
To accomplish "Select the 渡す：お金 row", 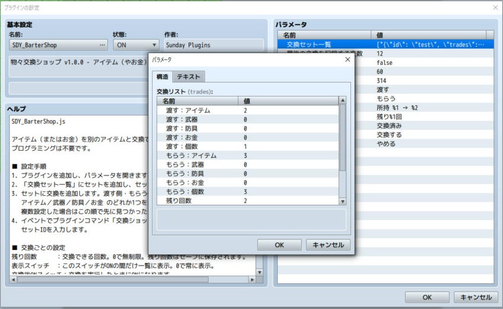I will (247, 137).
